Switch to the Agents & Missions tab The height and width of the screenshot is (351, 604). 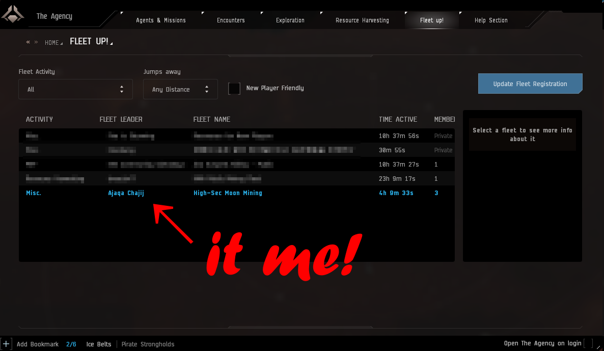(160, 20)
